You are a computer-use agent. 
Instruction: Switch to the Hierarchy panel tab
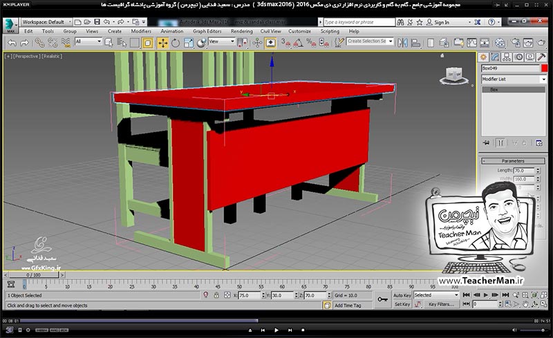507,57
